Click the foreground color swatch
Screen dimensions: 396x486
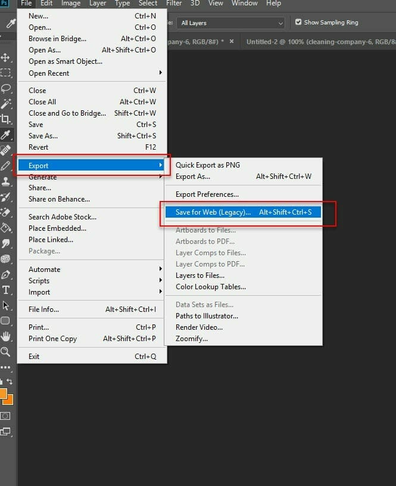click(x=3, y=394)
